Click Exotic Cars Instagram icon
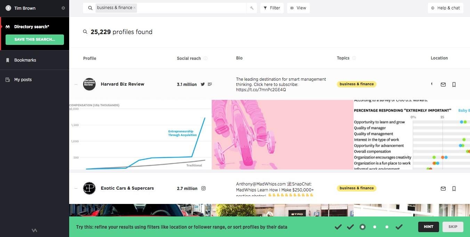Viewport: 470px width, 237px height. [203, 188]
